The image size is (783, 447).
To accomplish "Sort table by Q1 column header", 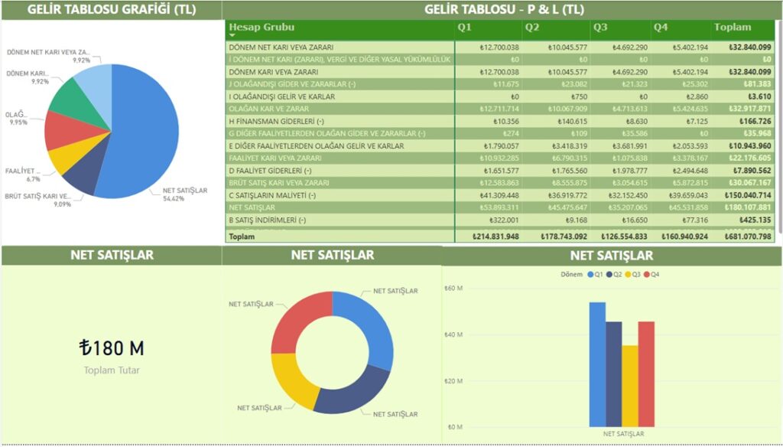I will (464, 28).
